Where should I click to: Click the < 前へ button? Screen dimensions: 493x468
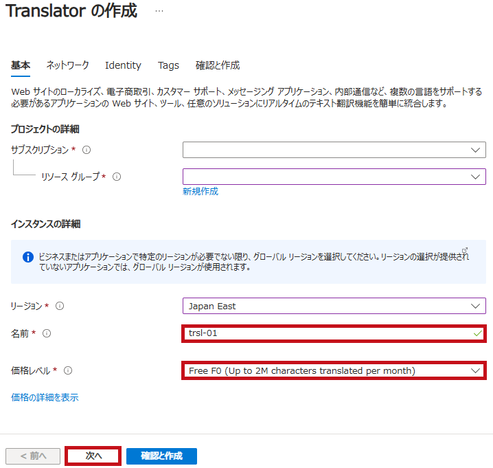[33, 456]
